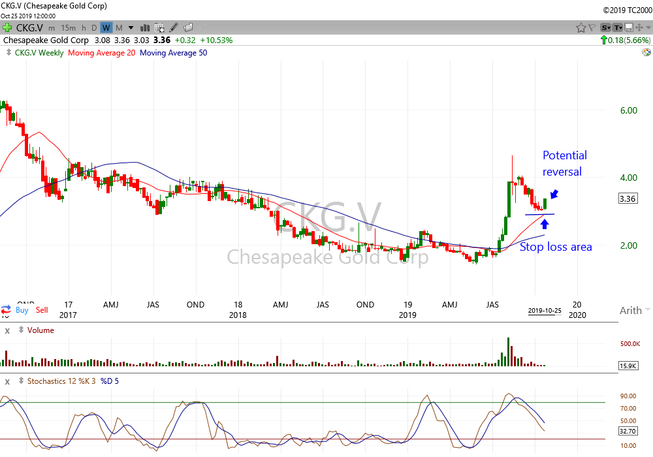Image resolution: width=653 pixels, height=457 pixels.
Task: Click the floppy disk save icon
Action: tap(629, 28)
